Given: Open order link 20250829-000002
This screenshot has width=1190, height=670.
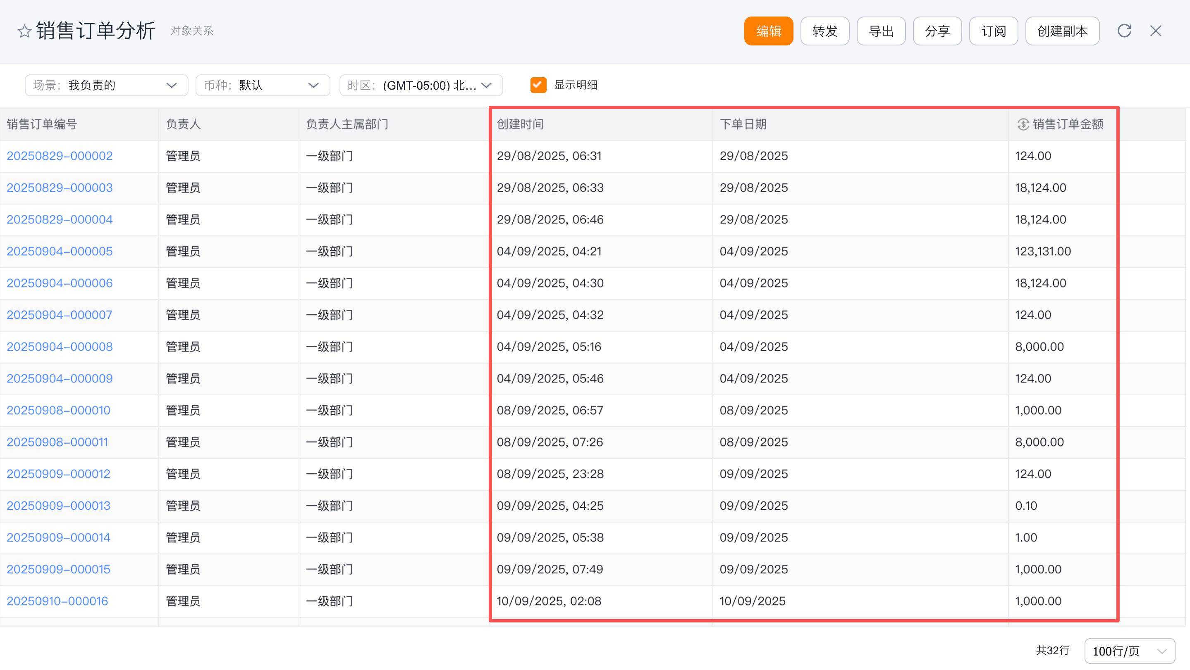Looking at the screenshot, I should click(60, 156).
